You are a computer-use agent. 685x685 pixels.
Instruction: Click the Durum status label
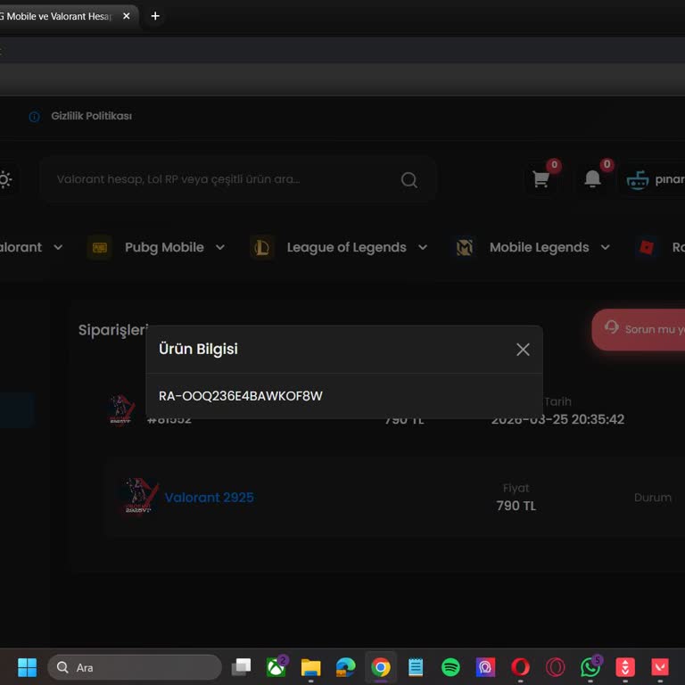click(653, 497)
